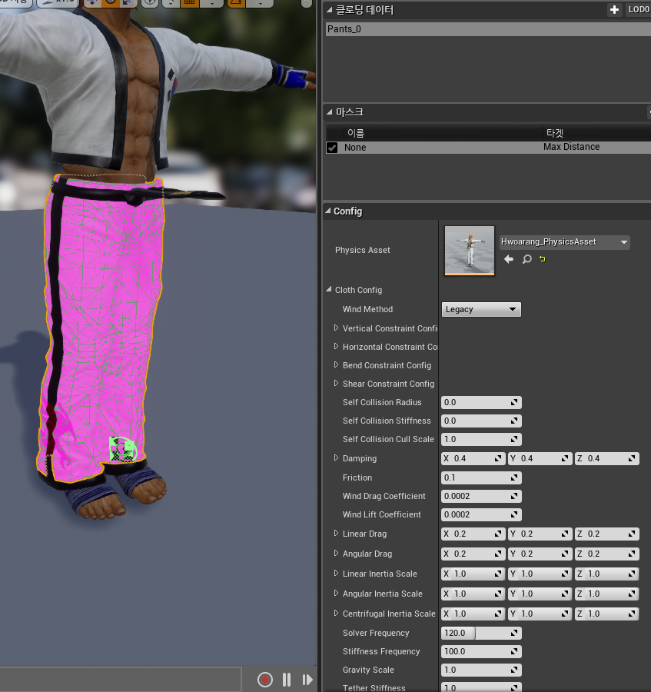Open the LOD0 selector button
This screenshot has width=651, height=692.
(638, 10)
